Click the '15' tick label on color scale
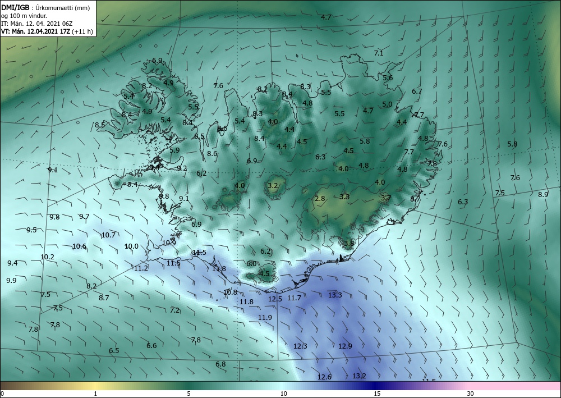This screenshot has height=398, width=561. coord(377,394)
